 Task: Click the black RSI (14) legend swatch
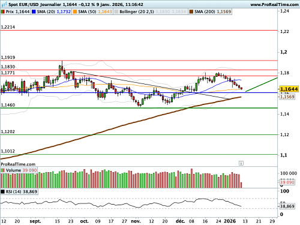pyautogui.click(x=3, y=192)
